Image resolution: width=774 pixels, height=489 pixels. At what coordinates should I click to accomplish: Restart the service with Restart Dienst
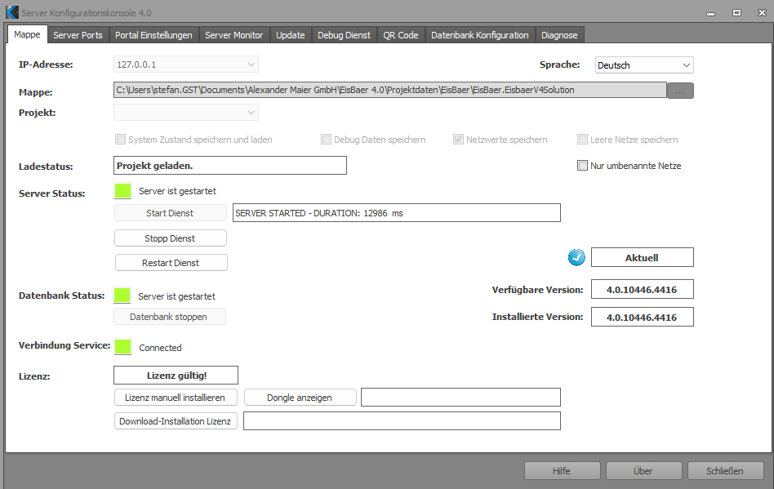171,263
